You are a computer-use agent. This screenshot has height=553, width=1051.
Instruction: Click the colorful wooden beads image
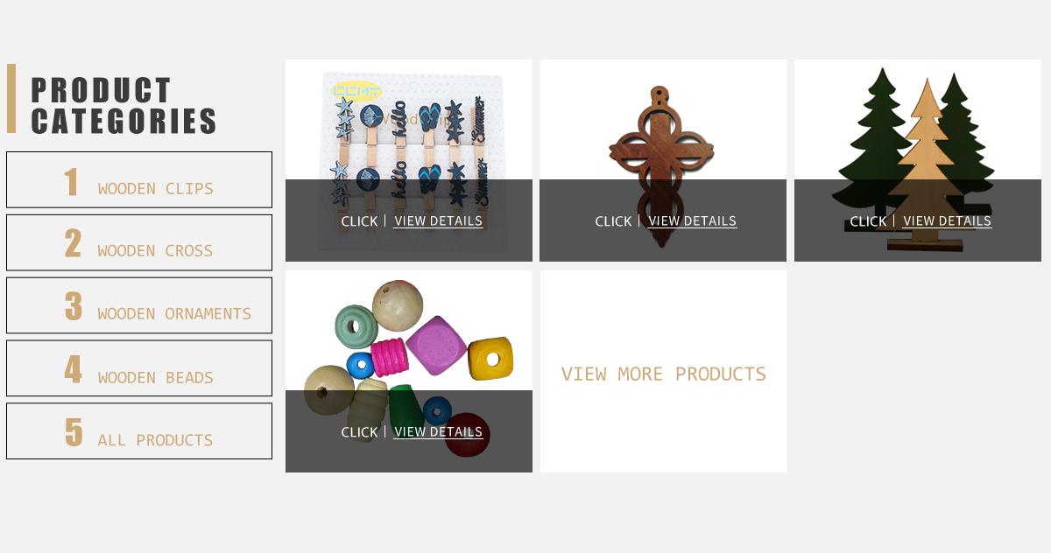click(x=409, y=331)
